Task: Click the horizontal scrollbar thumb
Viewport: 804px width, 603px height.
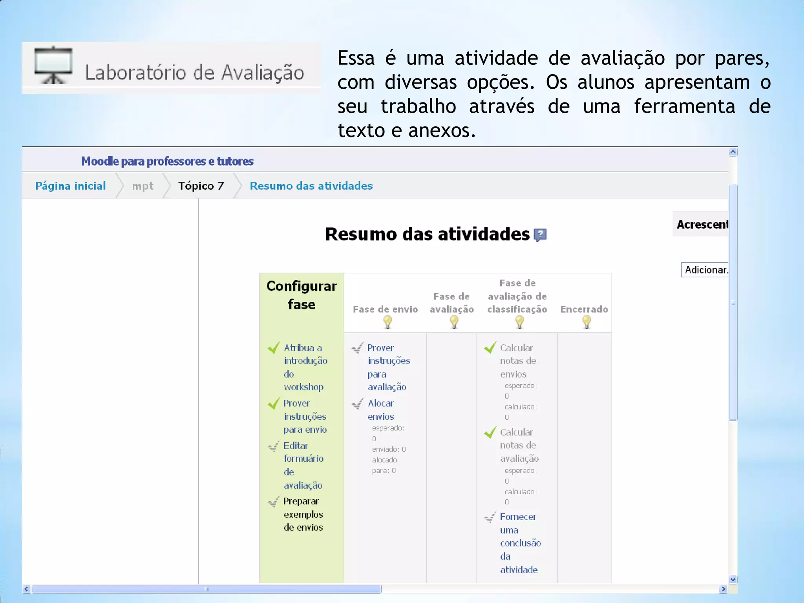Action: [x=206, y=589]
